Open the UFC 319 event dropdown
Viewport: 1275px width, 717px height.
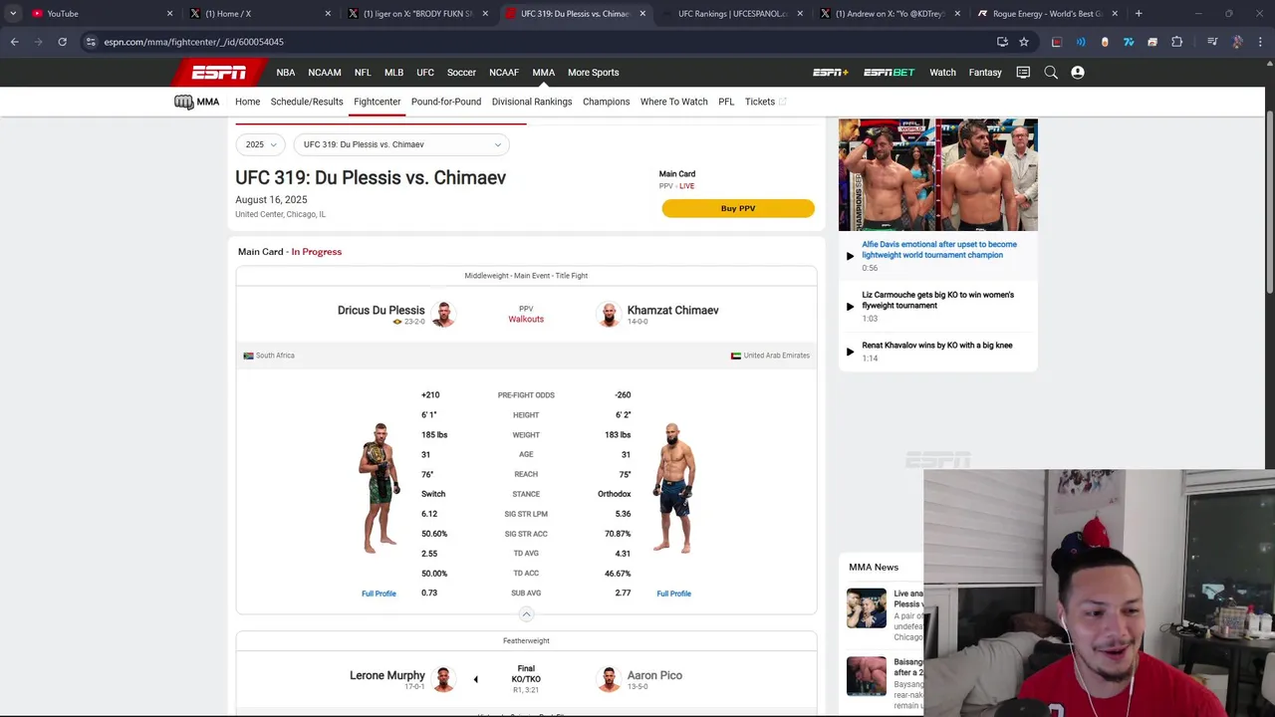click(x=401, y=144)
